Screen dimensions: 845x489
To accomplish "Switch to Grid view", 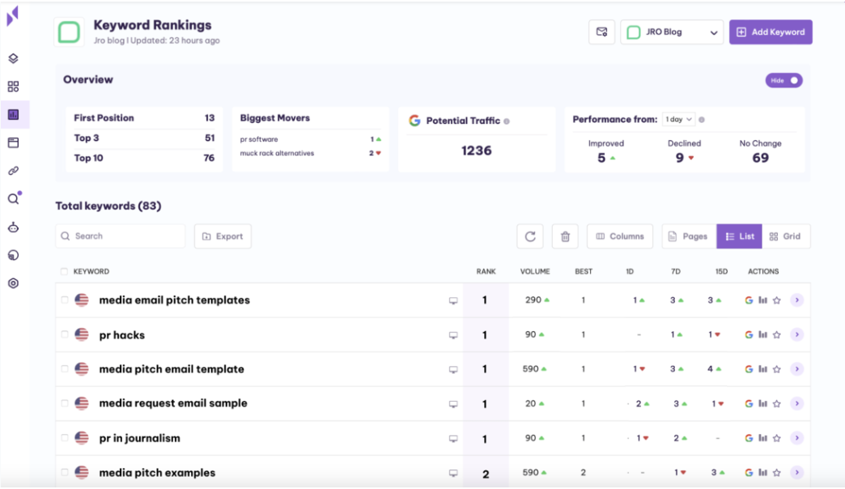I will 786,236.
